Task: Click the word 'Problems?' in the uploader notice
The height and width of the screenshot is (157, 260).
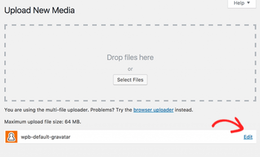Action: [102, 110]
